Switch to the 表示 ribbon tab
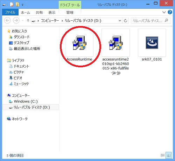This screenshot has width=175, height=161. point(52,13)
